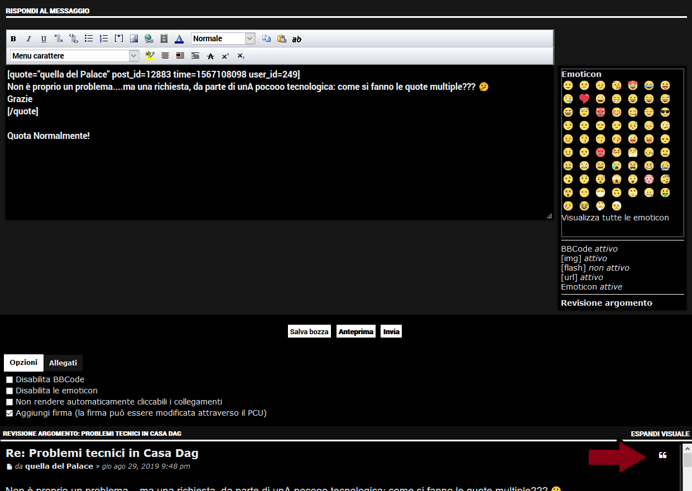Apply subscript with the x₂ icon
The height and width of the screenshot is (491, 692).
coord(241,56)
